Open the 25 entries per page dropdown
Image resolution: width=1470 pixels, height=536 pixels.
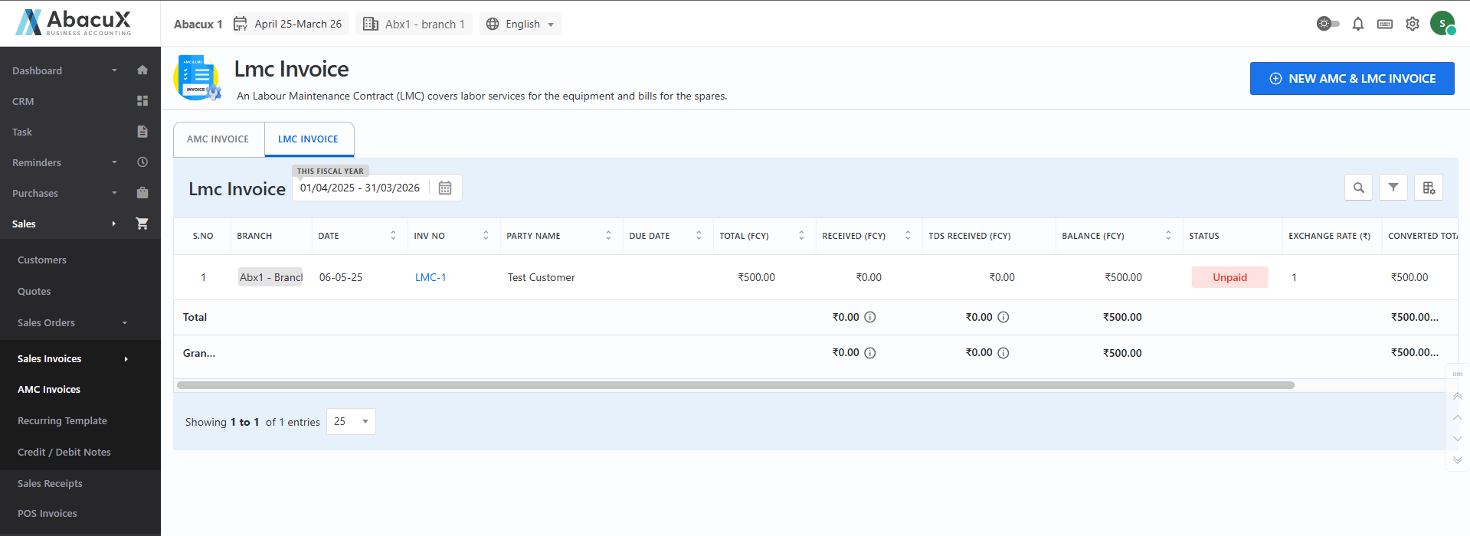(351, 422)
